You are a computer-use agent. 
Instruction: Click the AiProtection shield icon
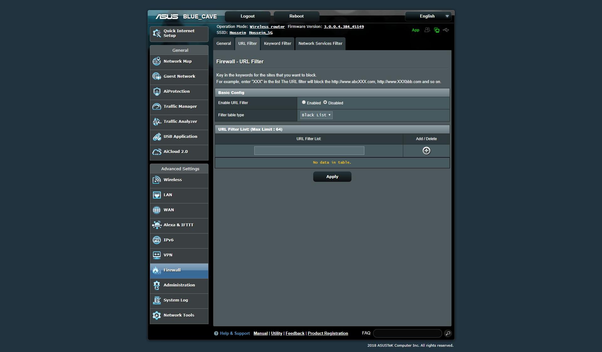pyautogui.click(x=156, y=92)
